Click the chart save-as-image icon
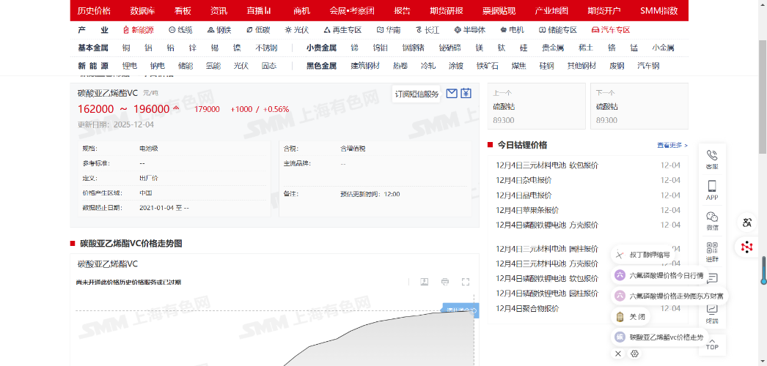This screenshot has width=767, height=366. pyautogui.click(x=425, y=282)
